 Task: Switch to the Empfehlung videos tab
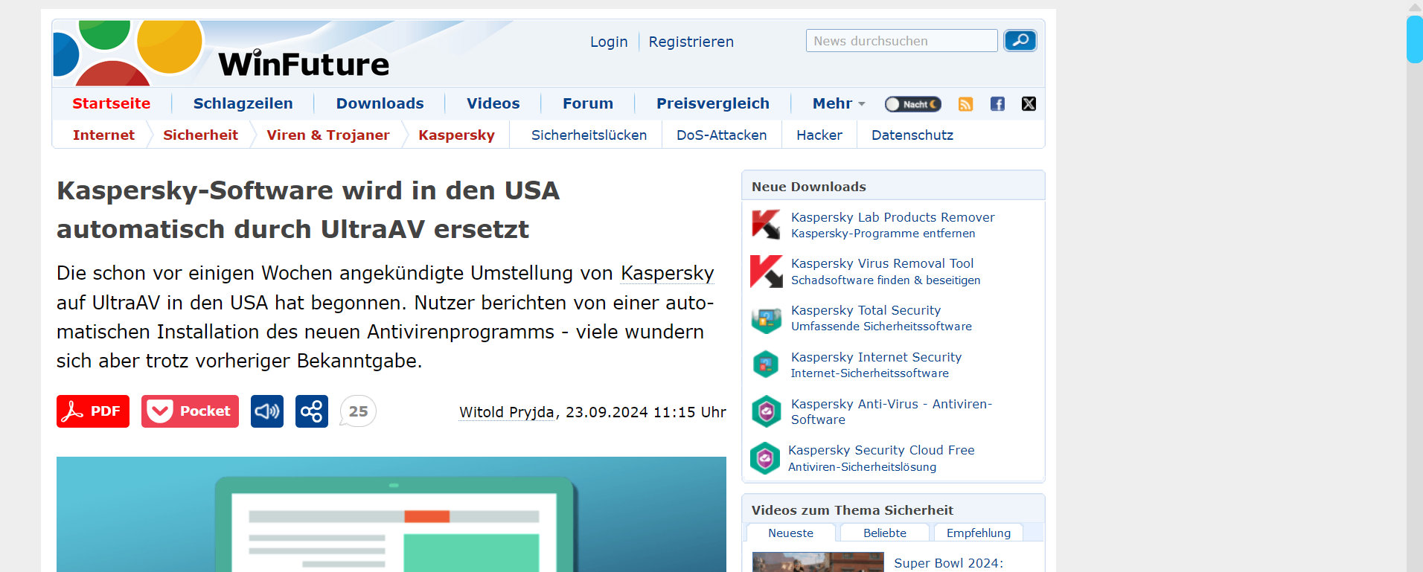pyautogui.click(x=979, y=533)
